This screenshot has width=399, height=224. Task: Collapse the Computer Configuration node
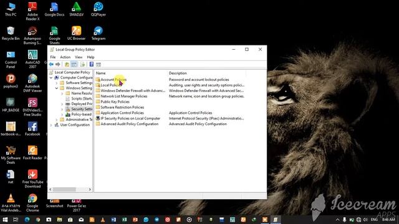pyautogui.click(x=51, y=78)
